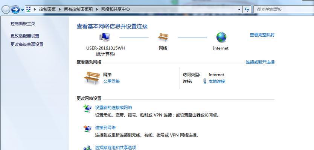
Task: Select 网络和共享中心 breadcrumb item
Action: [115, 9]
